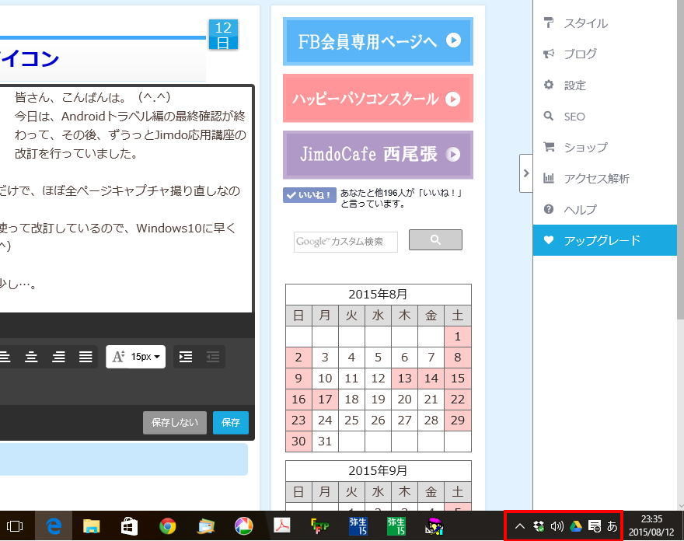Save the text with the blue 保存 button

[x=231, y=422]
